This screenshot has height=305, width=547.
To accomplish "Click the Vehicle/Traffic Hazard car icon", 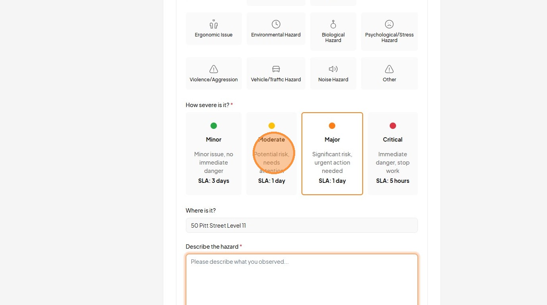I will click(276, 69).
